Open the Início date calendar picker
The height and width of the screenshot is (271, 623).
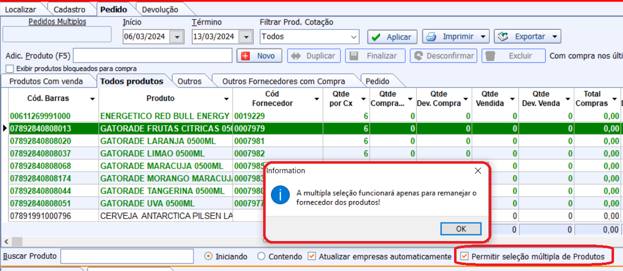pyautogui.click(x=176, y=36)
